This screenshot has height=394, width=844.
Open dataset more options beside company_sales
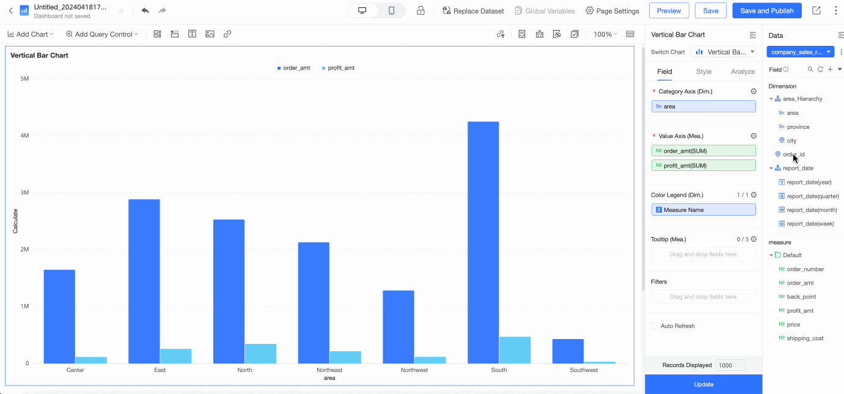[x=841, y=52]
